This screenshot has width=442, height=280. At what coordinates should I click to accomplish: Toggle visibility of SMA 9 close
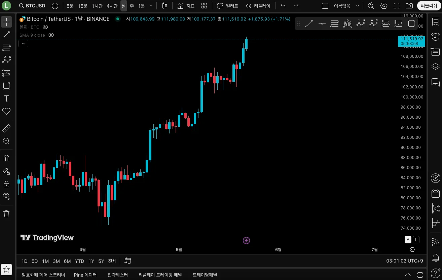pos(51,35)
